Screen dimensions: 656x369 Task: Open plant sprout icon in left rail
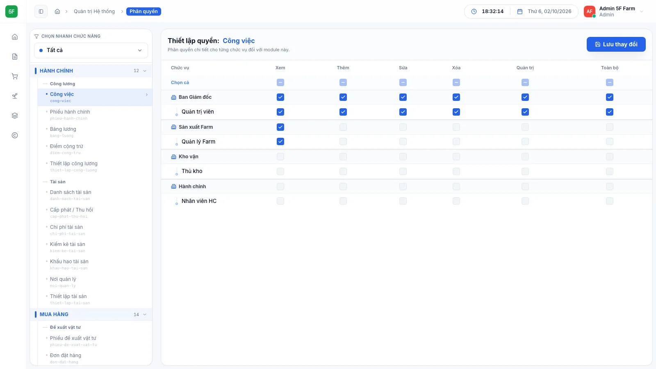click(15, 96)
